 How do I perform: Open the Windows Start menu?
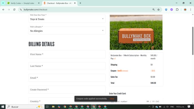click(3, 107)
